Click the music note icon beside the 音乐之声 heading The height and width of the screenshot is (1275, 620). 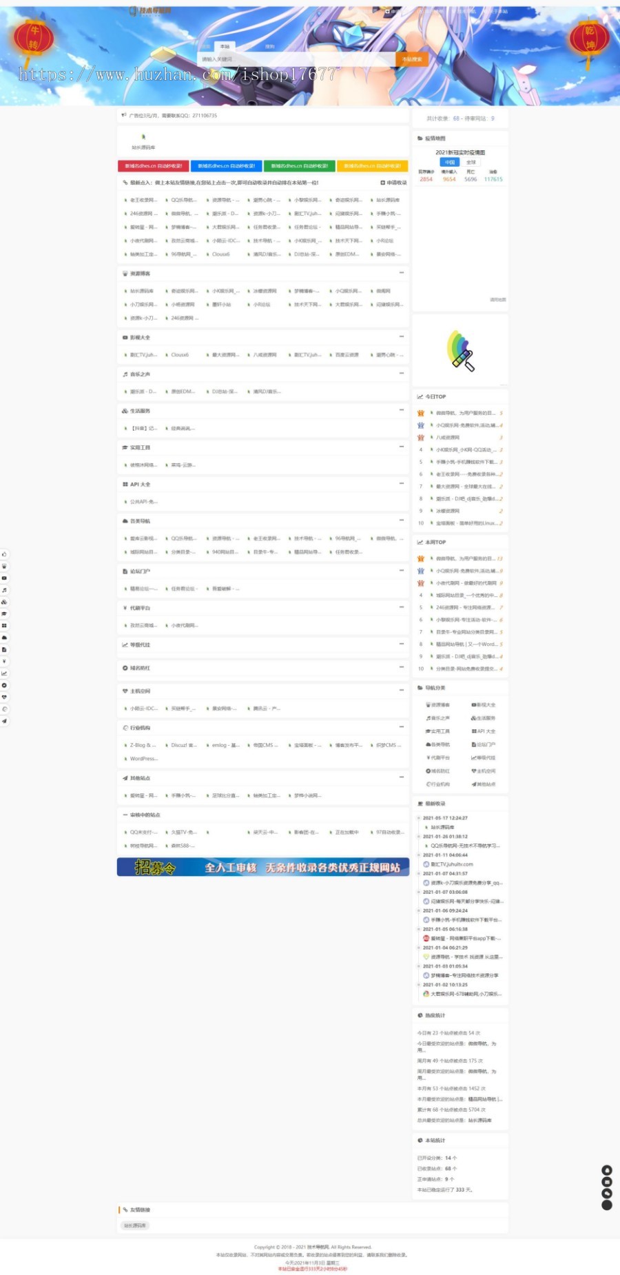[x=125, y=374]
